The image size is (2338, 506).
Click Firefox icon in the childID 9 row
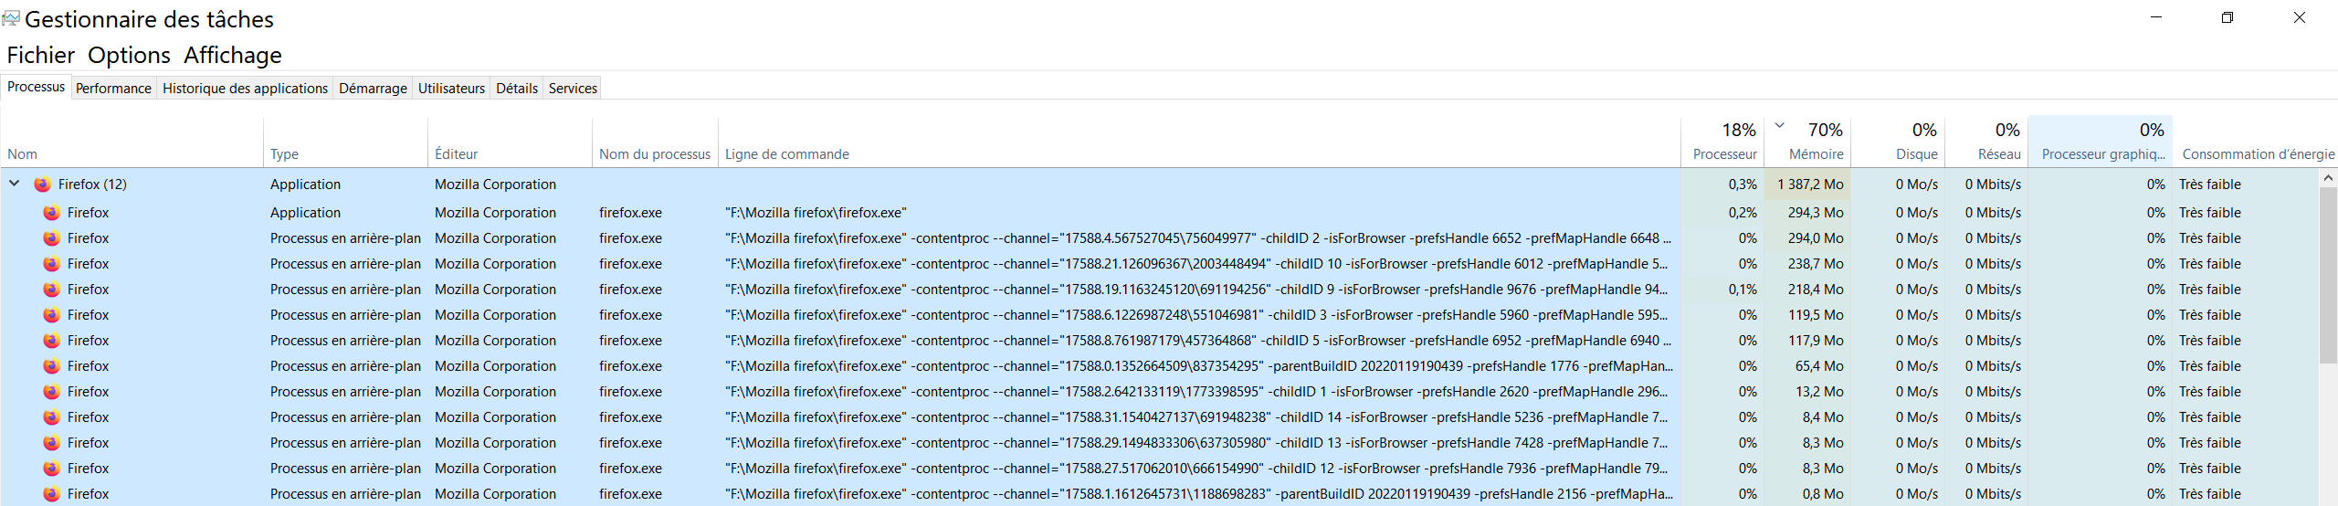(x=52, y=290)
